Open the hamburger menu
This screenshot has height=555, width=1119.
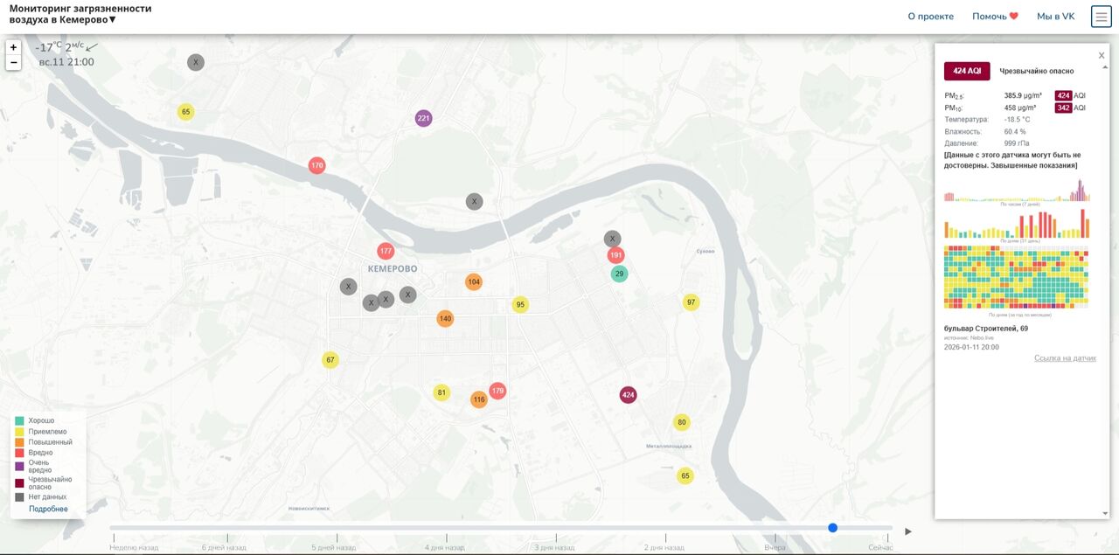click(1101, 17)
